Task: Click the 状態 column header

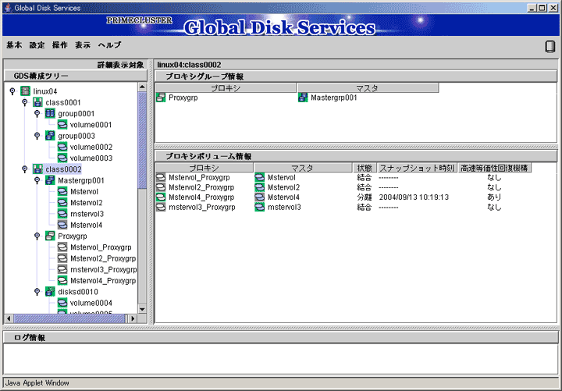Action: (x=365, y=168)
